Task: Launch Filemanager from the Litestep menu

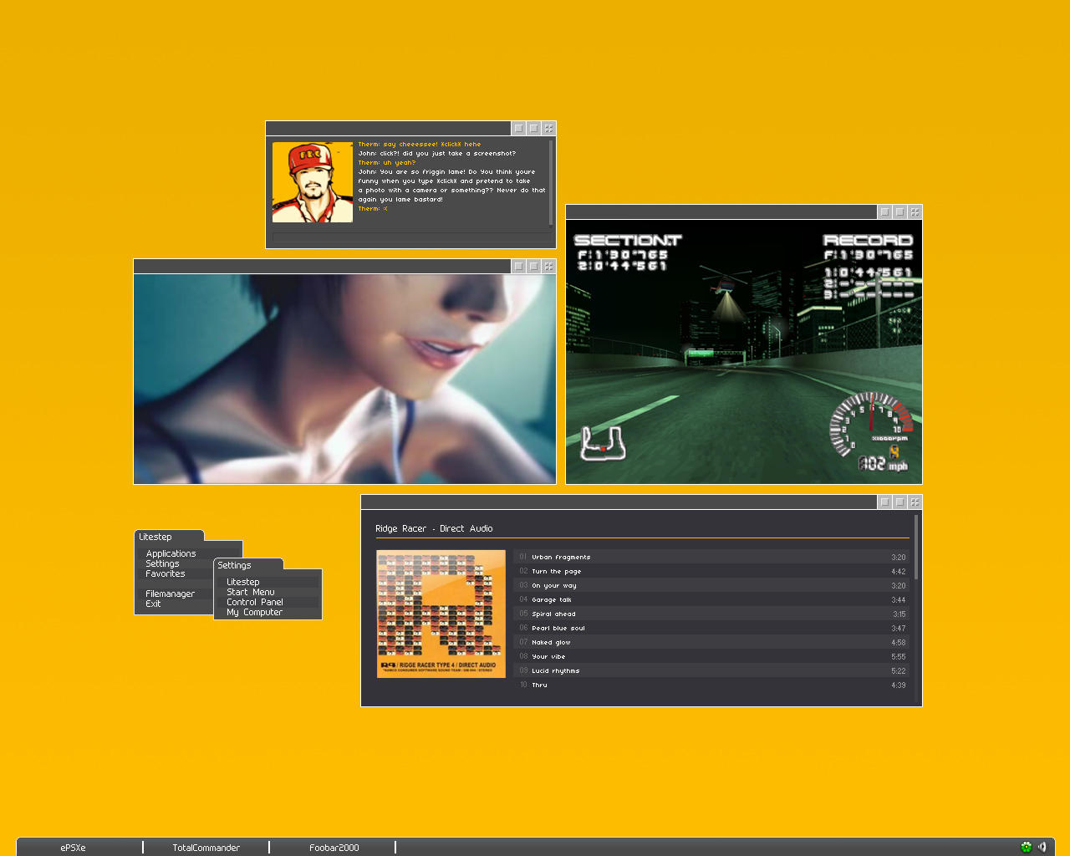Action: click(170, 594)
